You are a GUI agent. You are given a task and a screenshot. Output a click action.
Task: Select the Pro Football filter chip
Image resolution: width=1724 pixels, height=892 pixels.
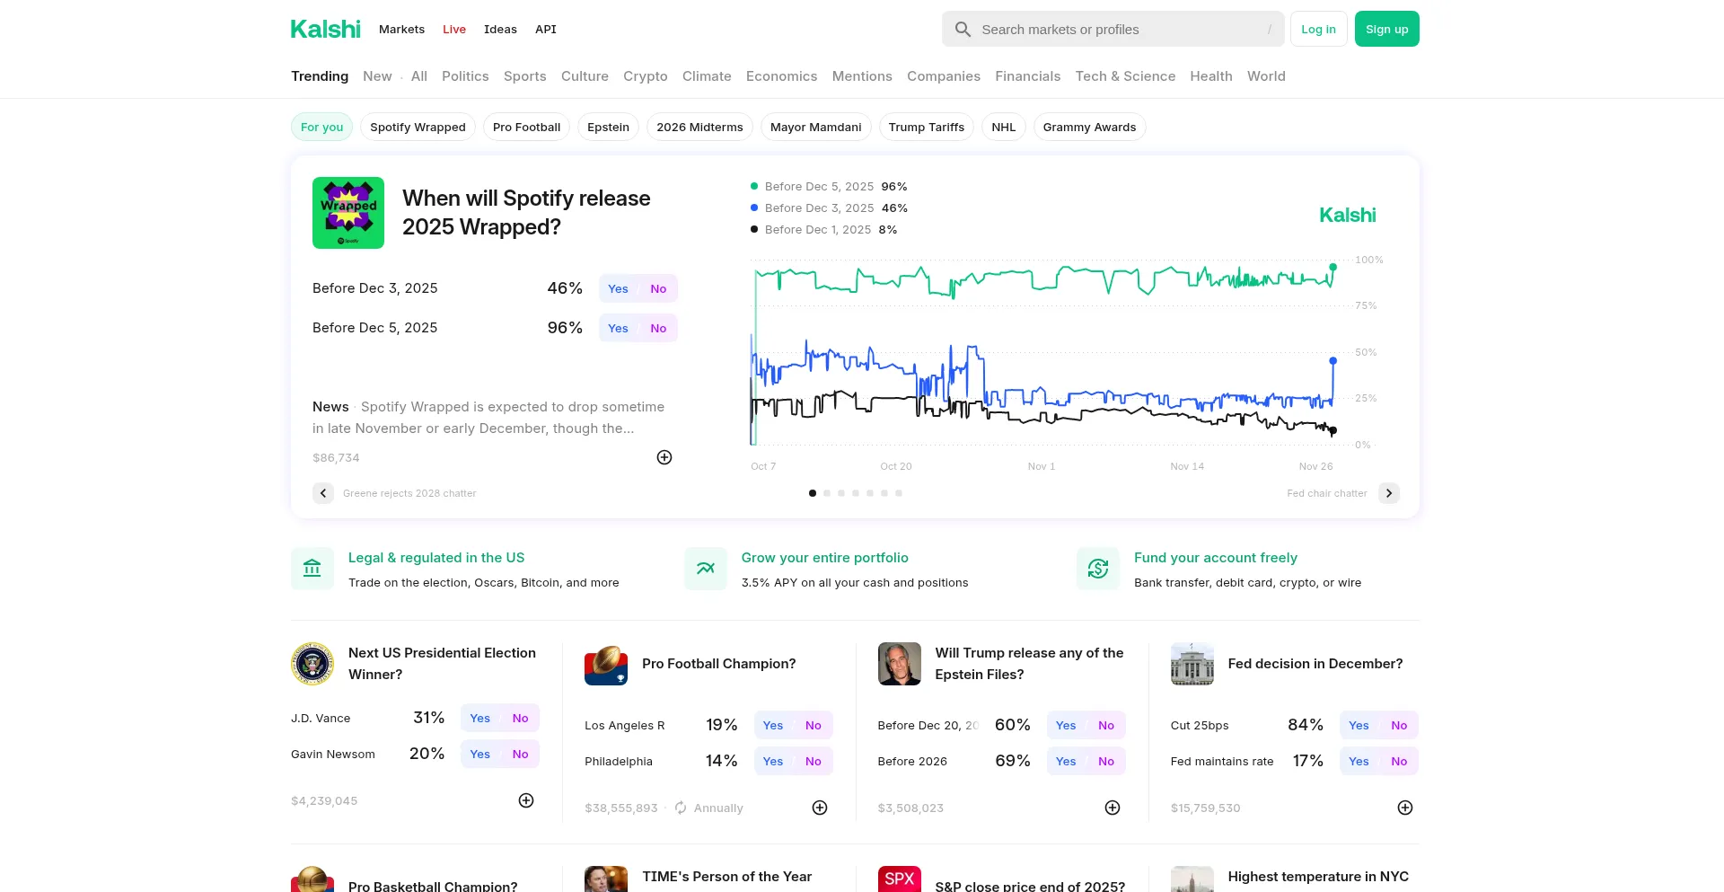526,127
